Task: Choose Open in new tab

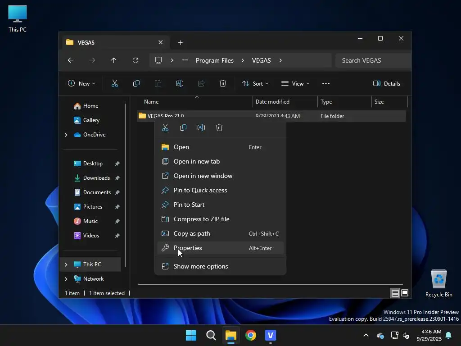Action: 221,162
